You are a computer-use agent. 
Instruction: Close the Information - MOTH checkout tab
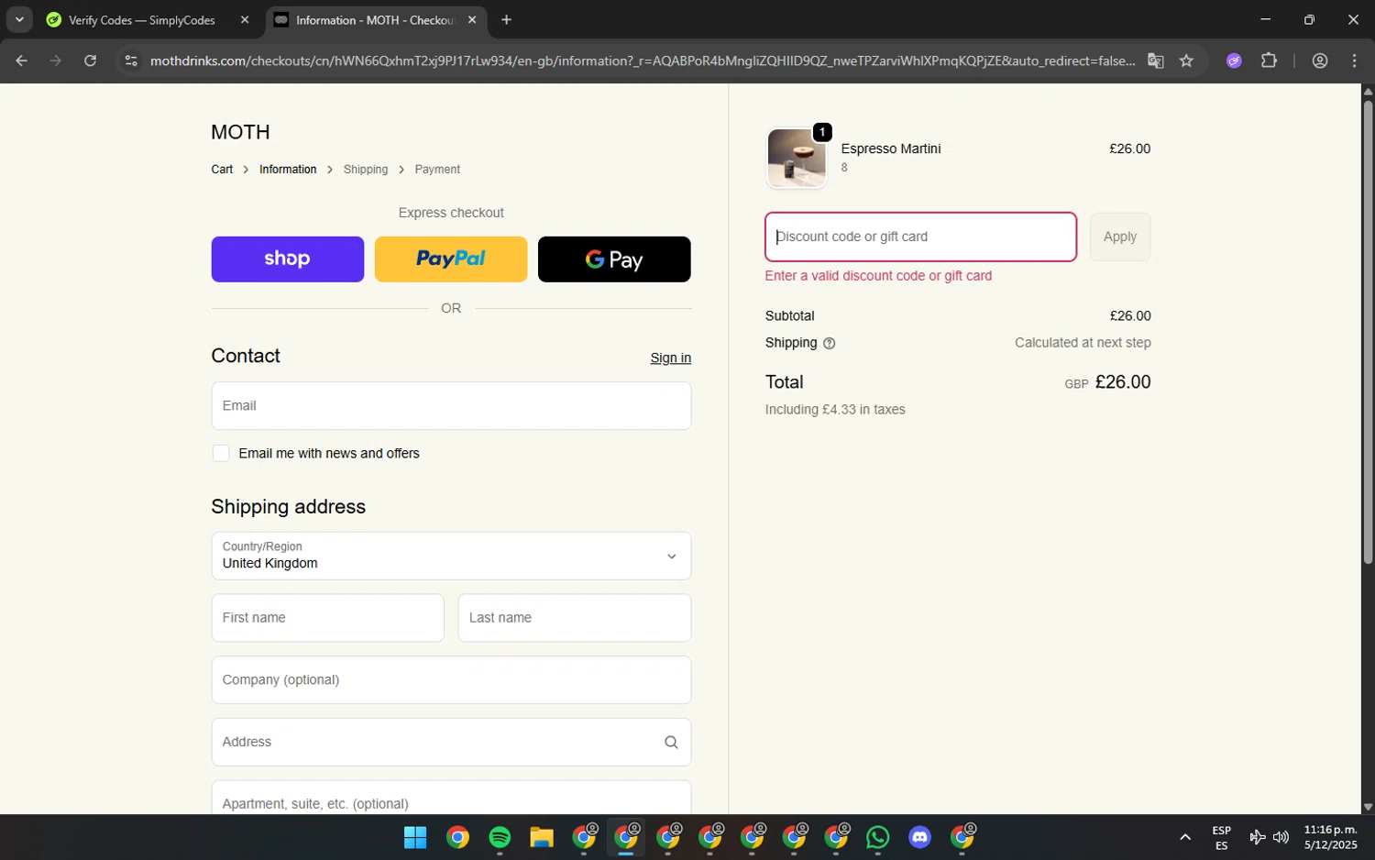(472, 20)
